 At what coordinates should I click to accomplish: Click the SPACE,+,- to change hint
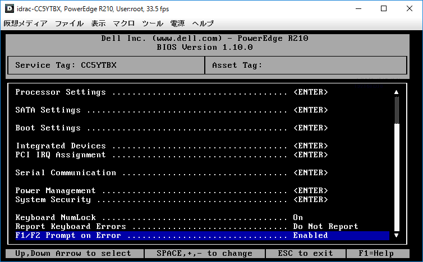point(205,254)
